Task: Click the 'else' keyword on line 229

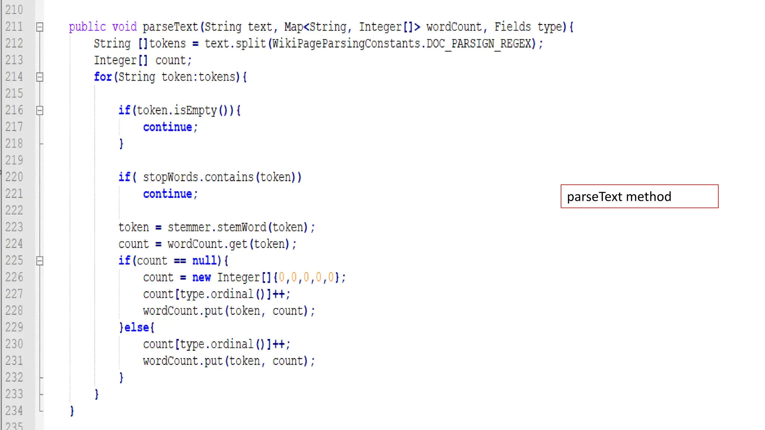Action: pyautogui.click(x=137, y=327)
